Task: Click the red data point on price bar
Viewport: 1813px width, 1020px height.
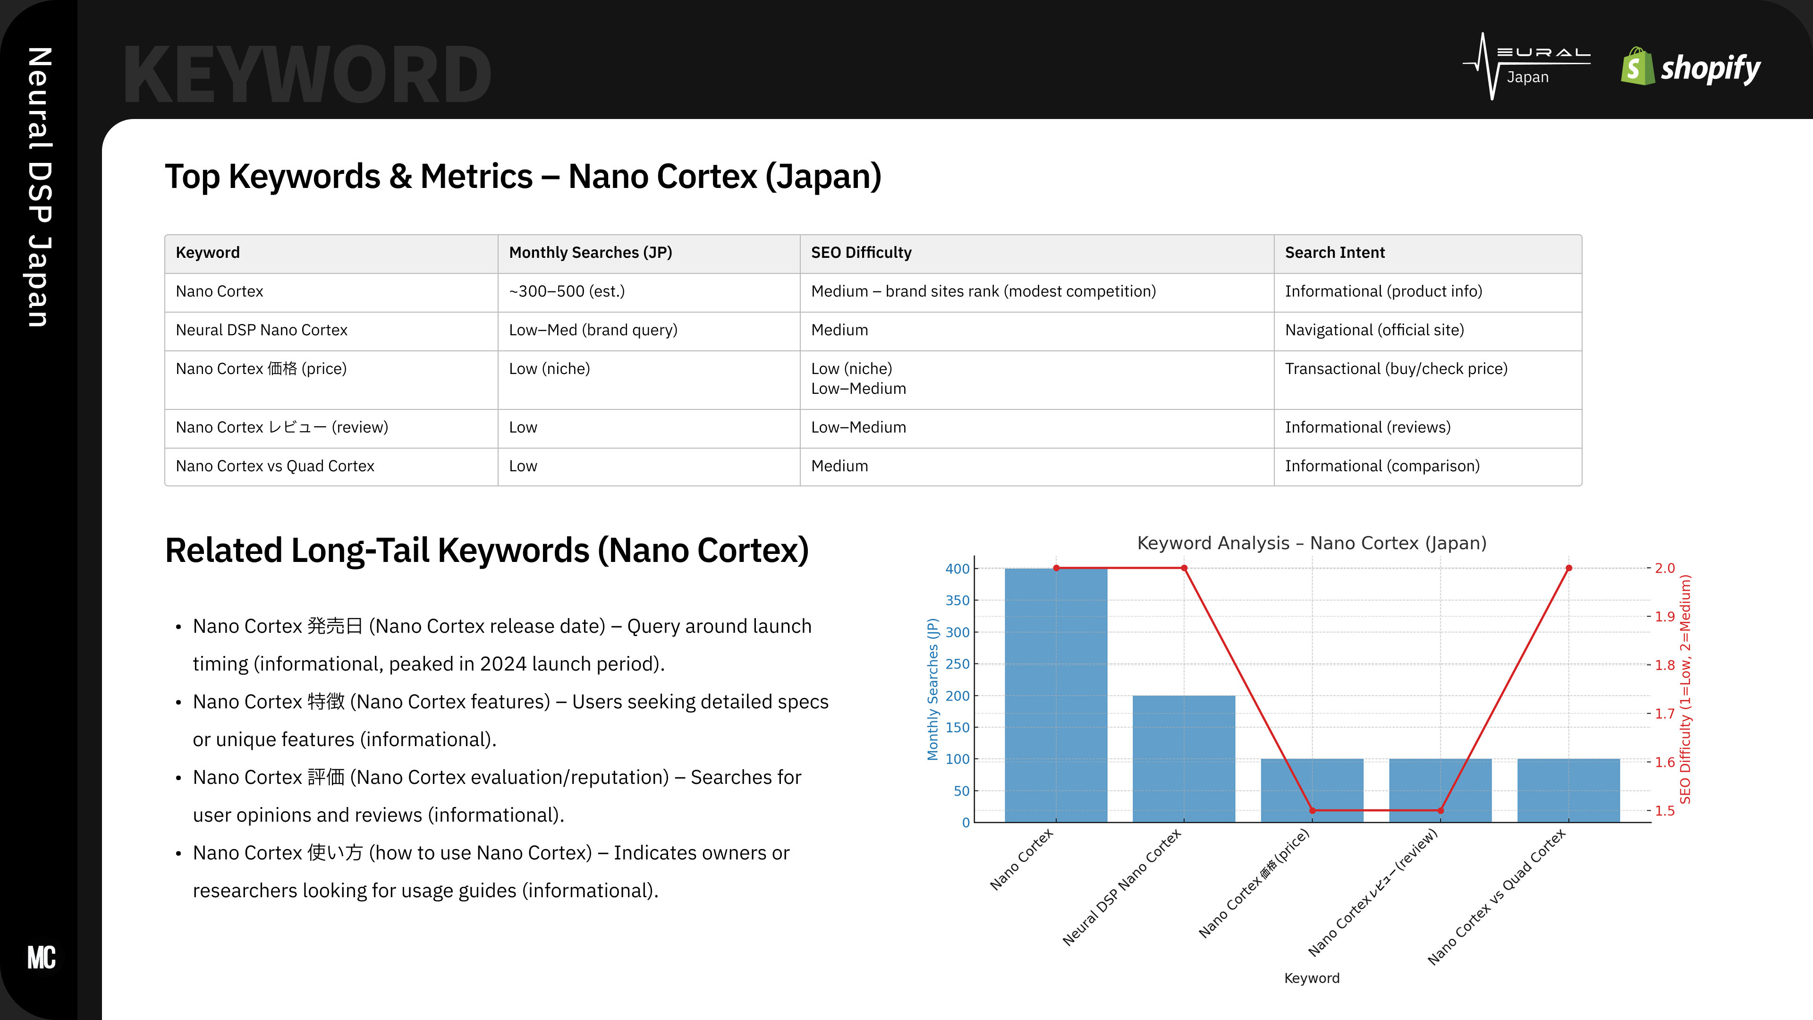Action: pyautogui.click(x=1312, y=810)
